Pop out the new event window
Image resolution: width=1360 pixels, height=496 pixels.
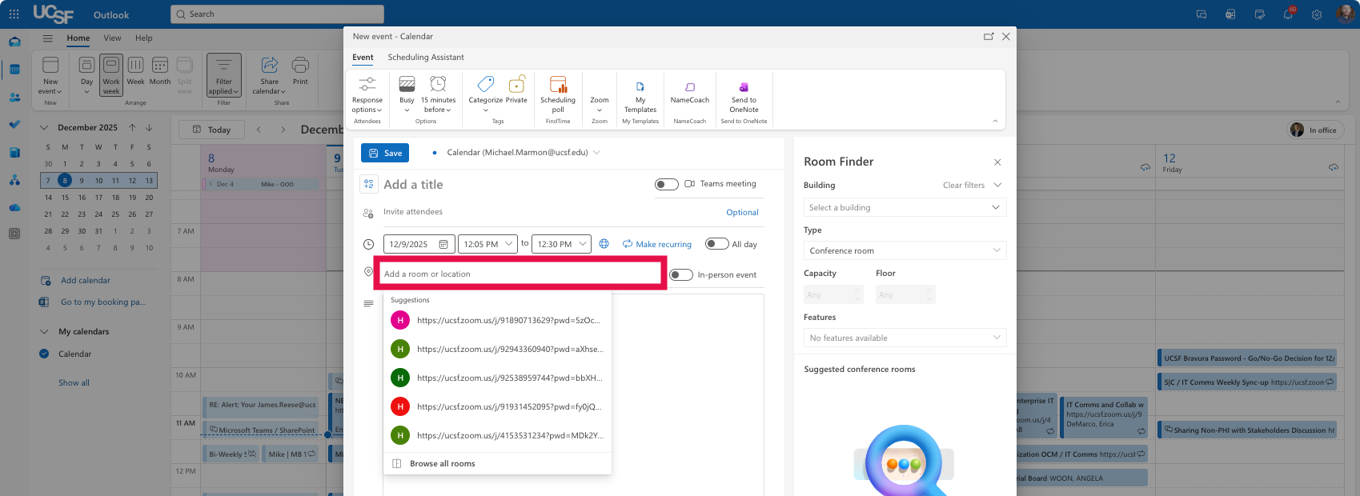(989, 36)
